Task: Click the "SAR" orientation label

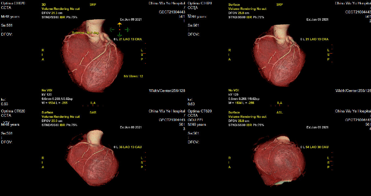Action: (92, 112)
